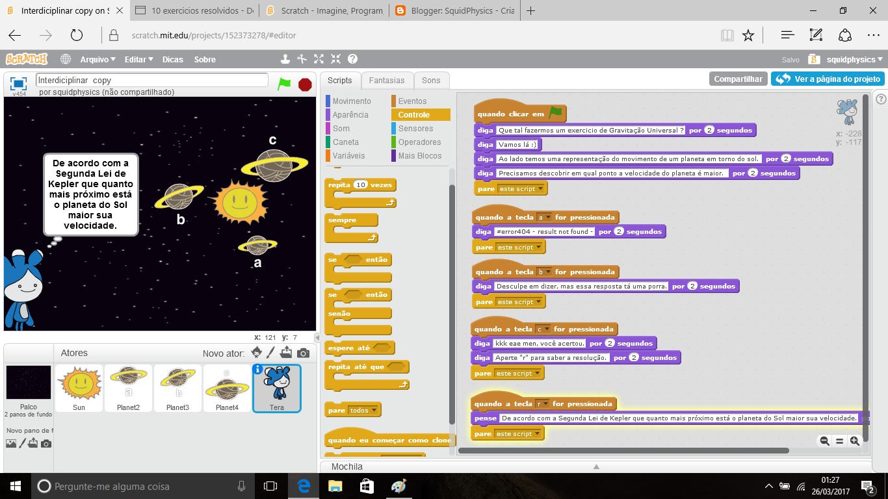Open Windows Start menu
This screenshot has width=888, height=499.
[x=15, y=485]
